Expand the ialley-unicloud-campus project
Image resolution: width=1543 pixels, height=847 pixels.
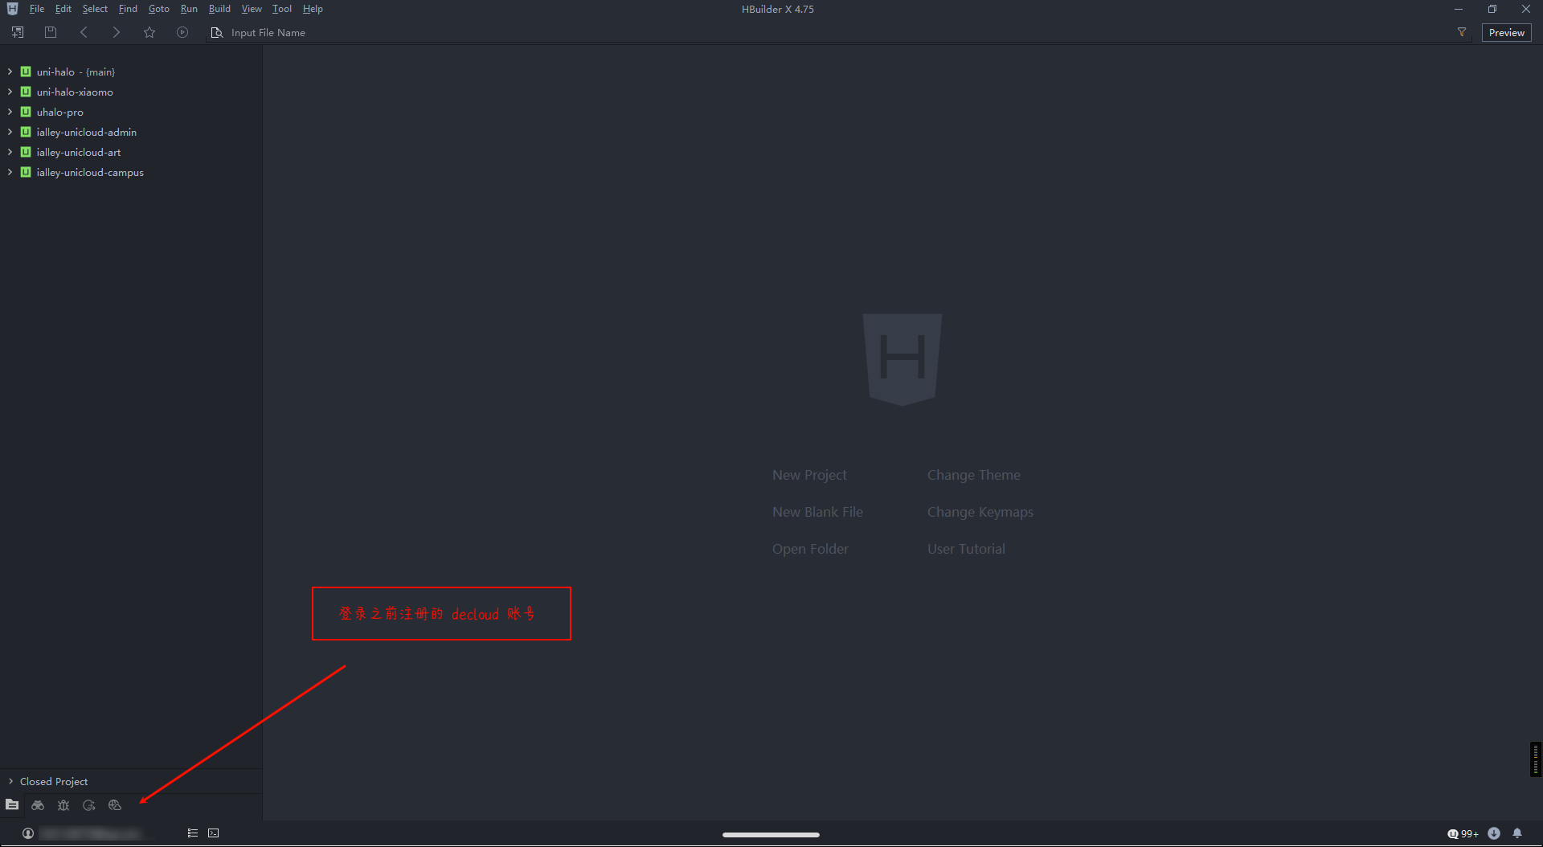[x=10, y=172]
